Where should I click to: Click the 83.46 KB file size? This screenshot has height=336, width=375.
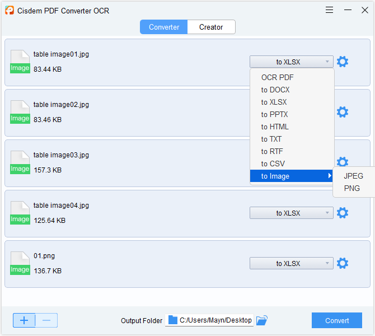click(x=48, y=120)
